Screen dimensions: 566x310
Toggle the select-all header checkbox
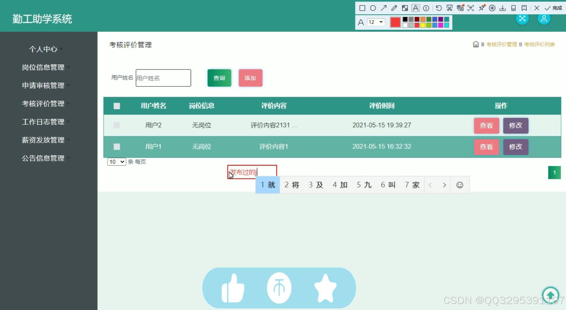(117, 106)
